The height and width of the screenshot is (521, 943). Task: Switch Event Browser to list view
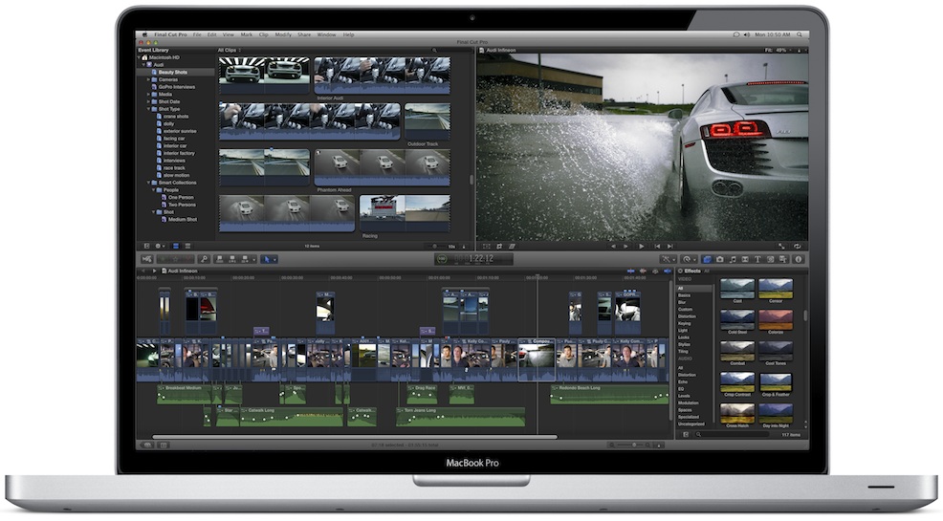[x=187, y=246]
